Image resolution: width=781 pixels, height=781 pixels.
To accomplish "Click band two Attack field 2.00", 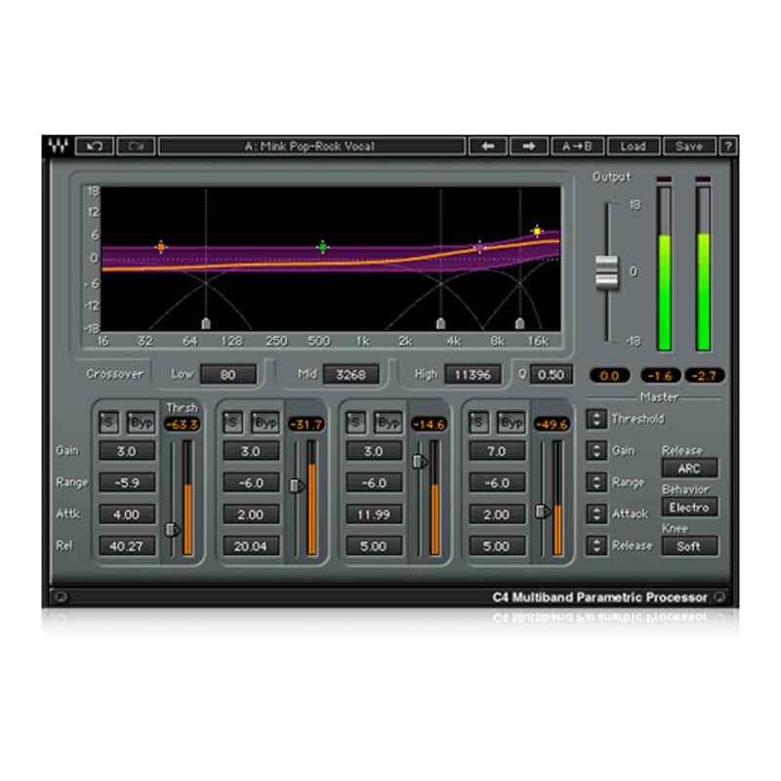I will click(251, 514).
